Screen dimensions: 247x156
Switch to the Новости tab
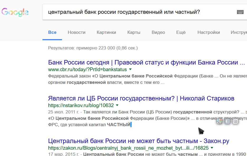pos(77,32)
